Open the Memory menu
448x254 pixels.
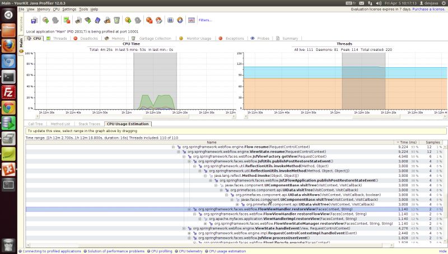point(44,9)
